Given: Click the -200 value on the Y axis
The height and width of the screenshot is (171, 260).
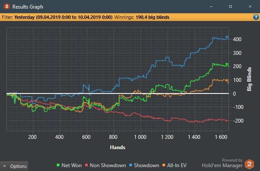Looking at the screenshot, I should [x=238, y=121].
